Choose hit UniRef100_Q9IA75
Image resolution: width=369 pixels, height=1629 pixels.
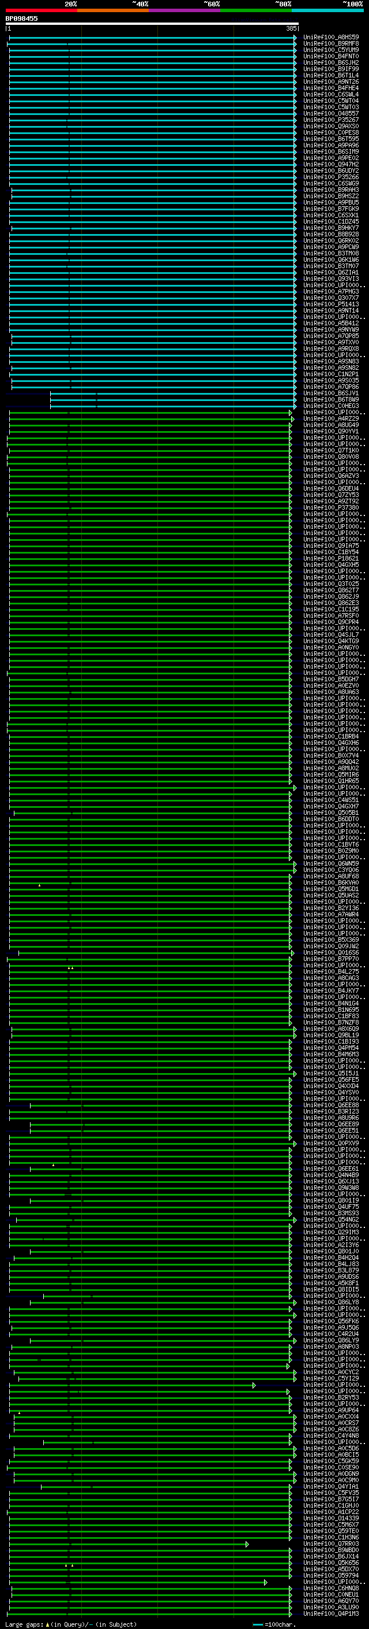pos(331,546)
